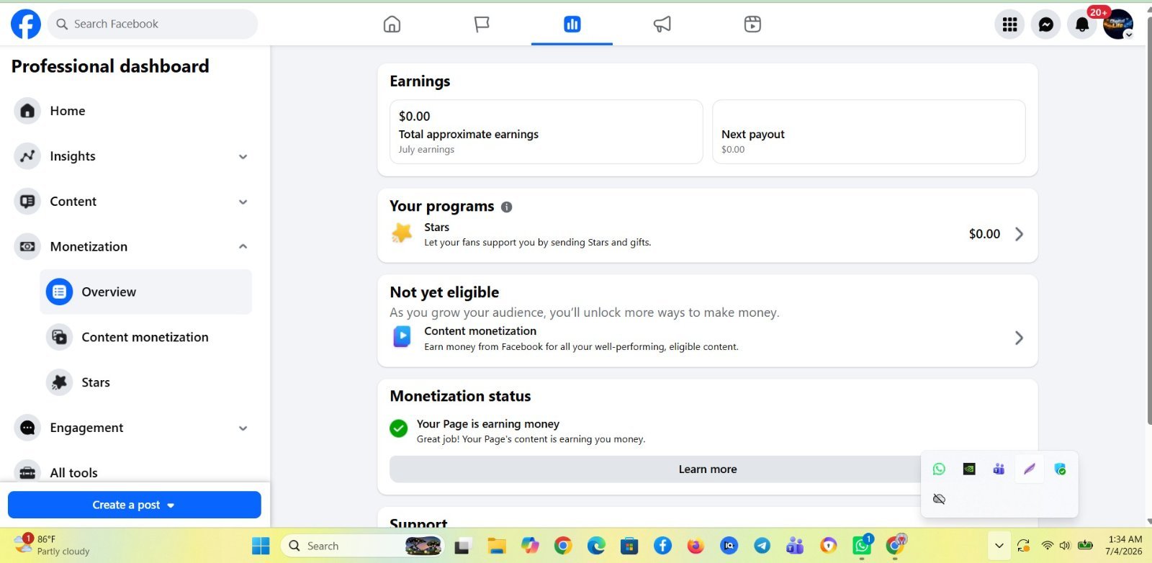
Task: Select Content monetization in the sidebar
Action: (146, 337)
